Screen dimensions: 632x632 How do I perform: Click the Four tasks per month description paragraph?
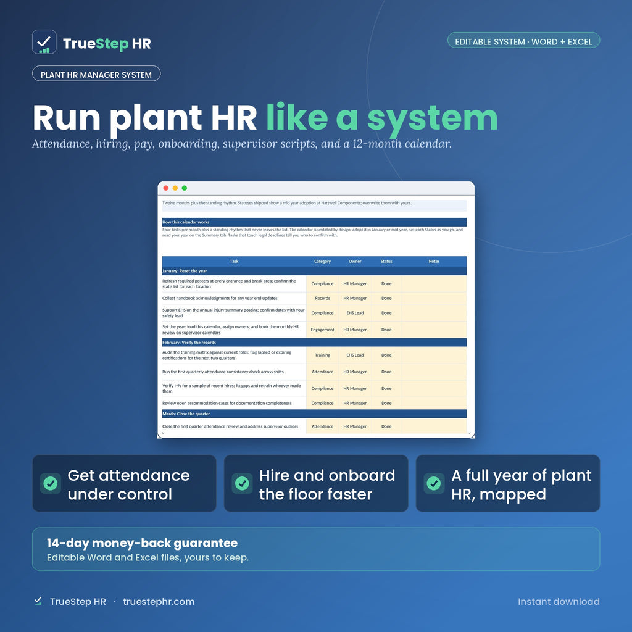click(x=312, y=232)
